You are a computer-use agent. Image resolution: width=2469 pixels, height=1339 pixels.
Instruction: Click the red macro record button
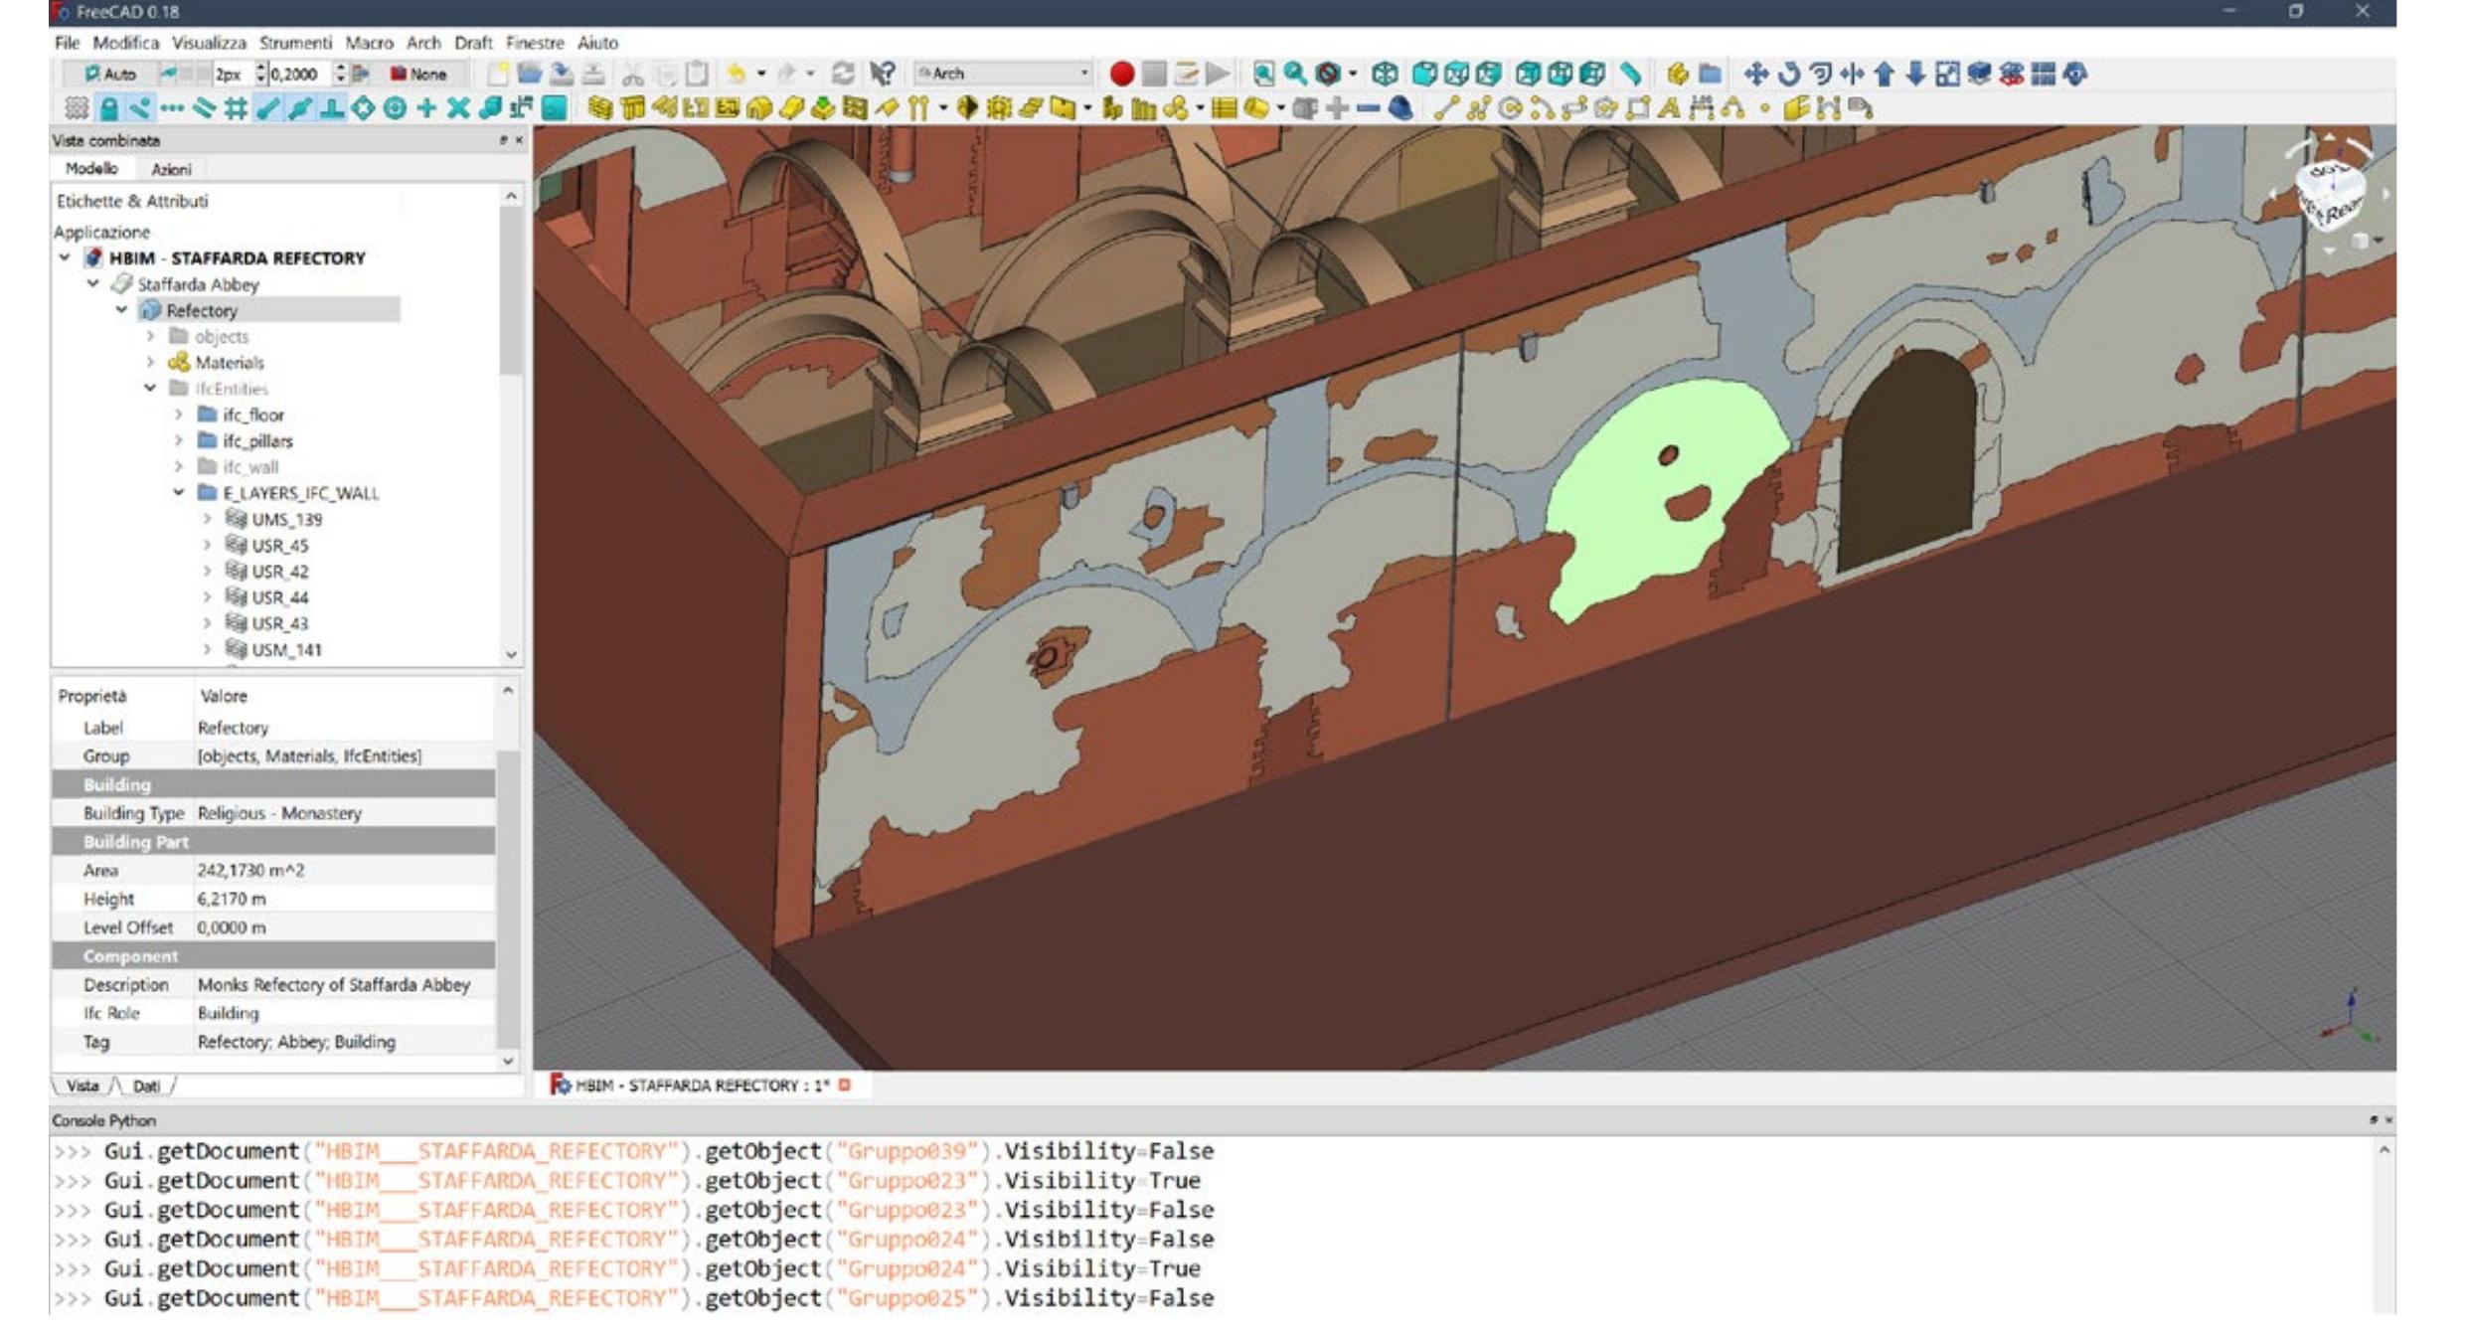(x=1121, y=74)
